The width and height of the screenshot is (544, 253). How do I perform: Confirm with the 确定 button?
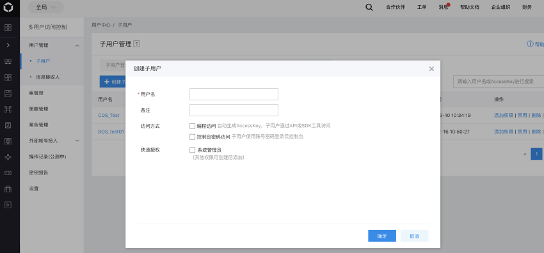(382, 236)
